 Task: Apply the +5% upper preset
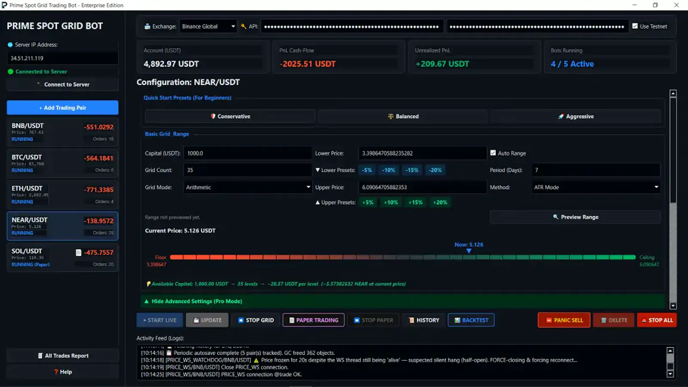(x=368, y=202)
